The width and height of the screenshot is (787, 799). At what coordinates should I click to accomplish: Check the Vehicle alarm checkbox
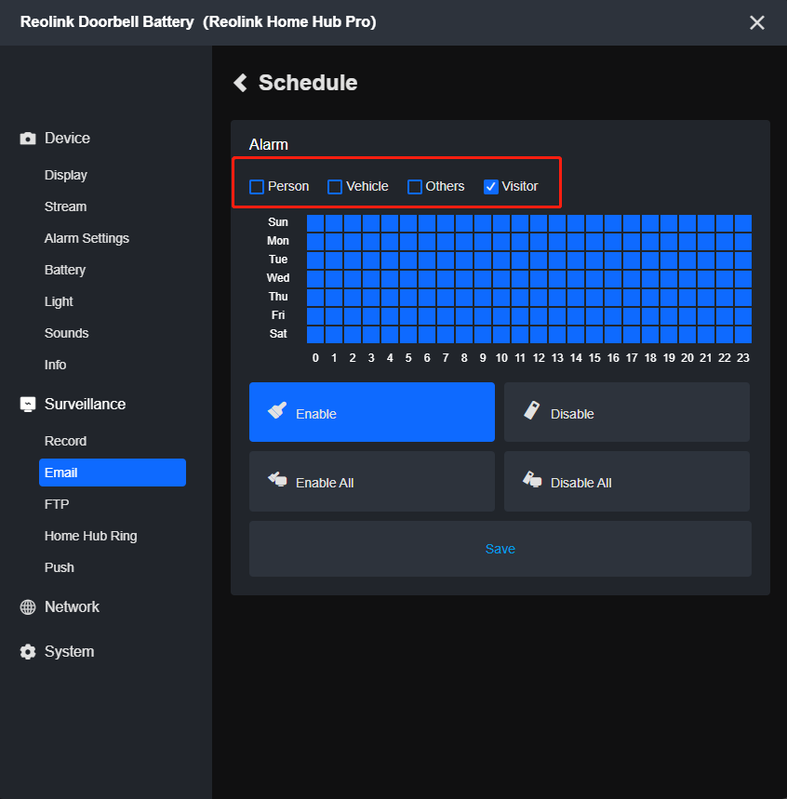pyautogui.click(x=335, y=187)
